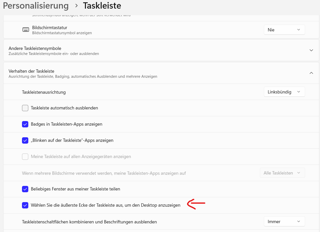Click 'Taskleistenschaltflächen kombinieren und Beschriftungen ausblenden' label
The width and height of the screenshot is (320, 232).
(89, 222)
